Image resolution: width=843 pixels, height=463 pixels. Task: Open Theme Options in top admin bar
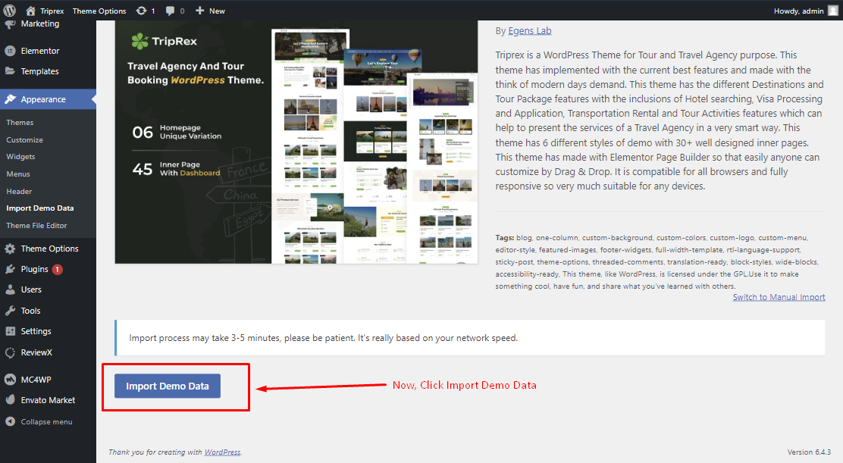pyautogui.click(x=99, y=11)
